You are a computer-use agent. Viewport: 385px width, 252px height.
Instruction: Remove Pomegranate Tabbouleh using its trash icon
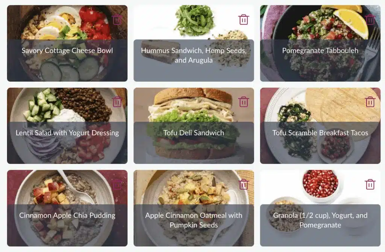pyautogui.click(x=370, y=20)
